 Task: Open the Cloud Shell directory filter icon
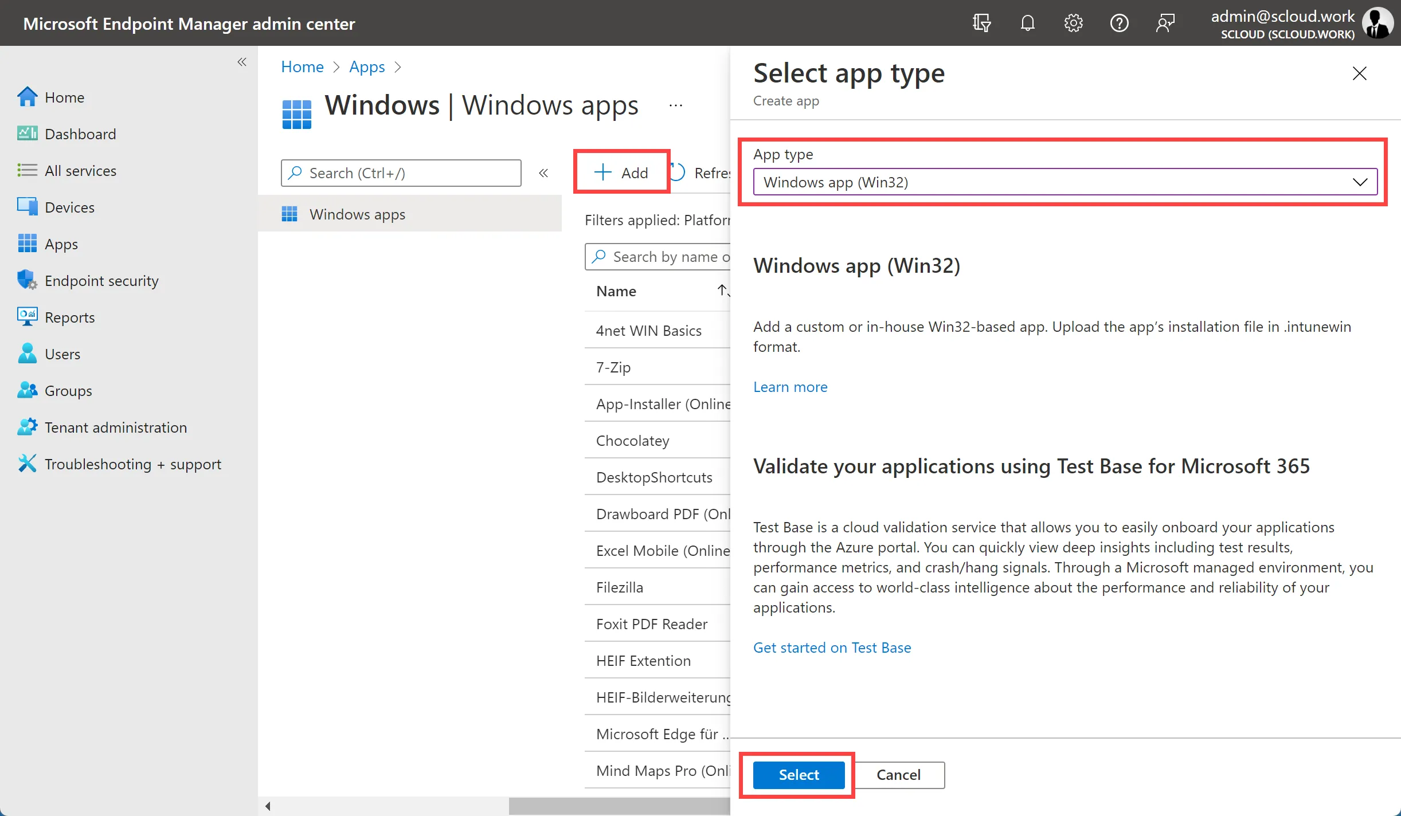click(x=981, y=23)
